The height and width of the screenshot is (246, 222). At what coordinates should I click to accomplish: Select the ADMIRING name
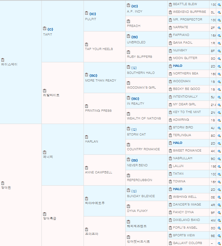click(x=181, y=119)
